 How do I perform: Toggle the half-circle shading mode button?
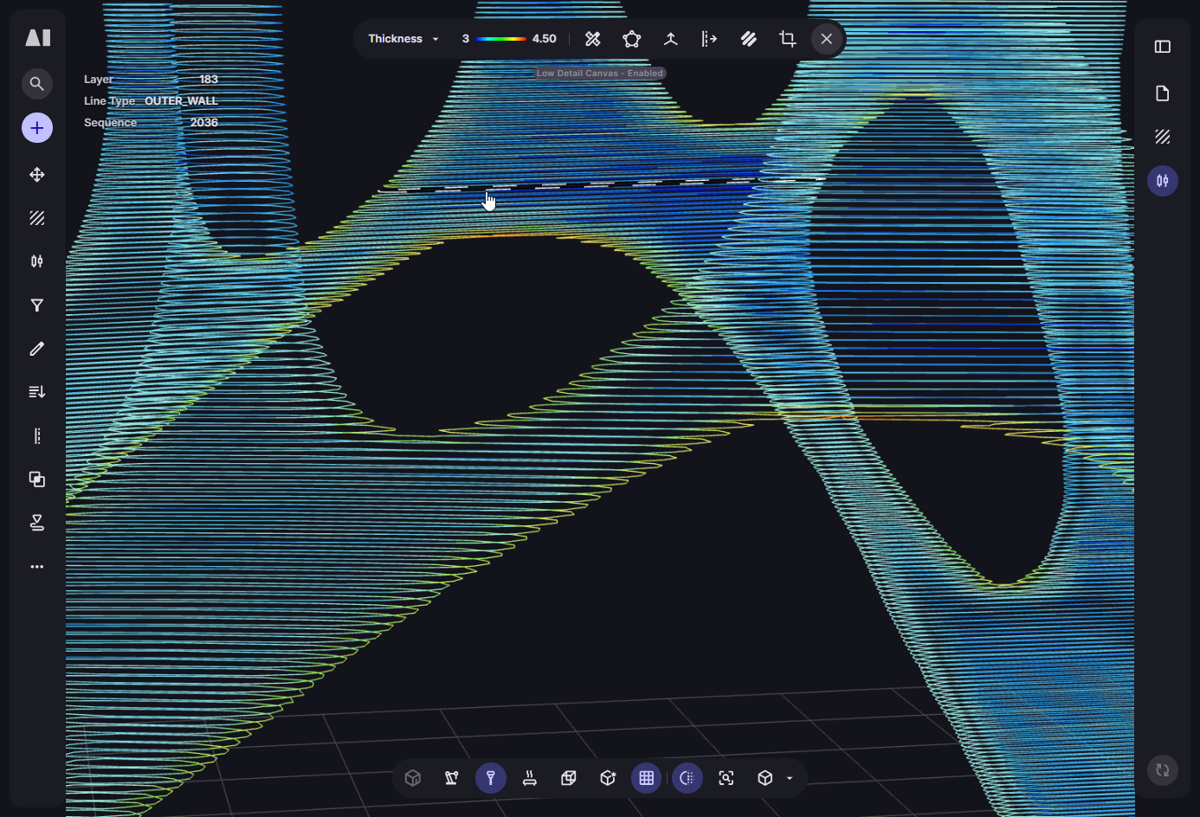[687, 778]
